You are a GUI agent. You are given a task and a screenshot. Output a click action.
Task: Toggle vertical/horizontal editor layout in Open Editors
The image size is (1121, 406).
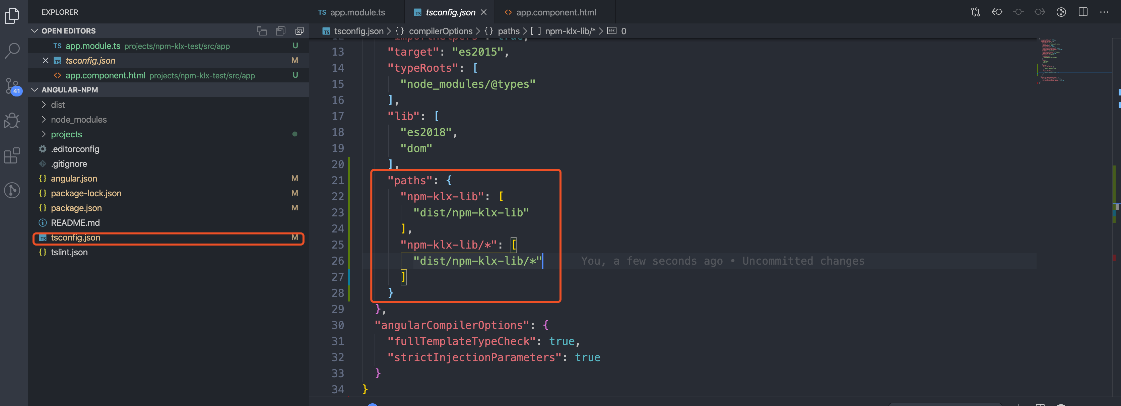[262, 31]
